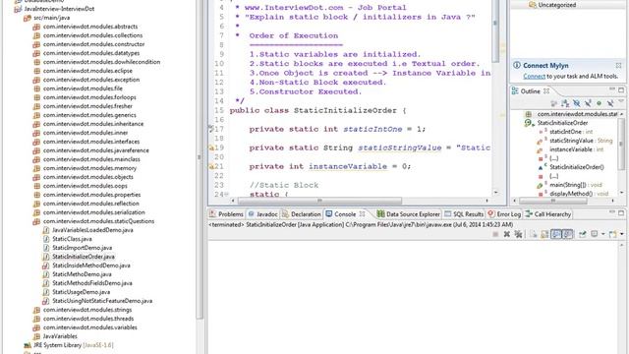Show the Call Hierarchy tab
Viewport: 629px width, 354px height.
548,214
